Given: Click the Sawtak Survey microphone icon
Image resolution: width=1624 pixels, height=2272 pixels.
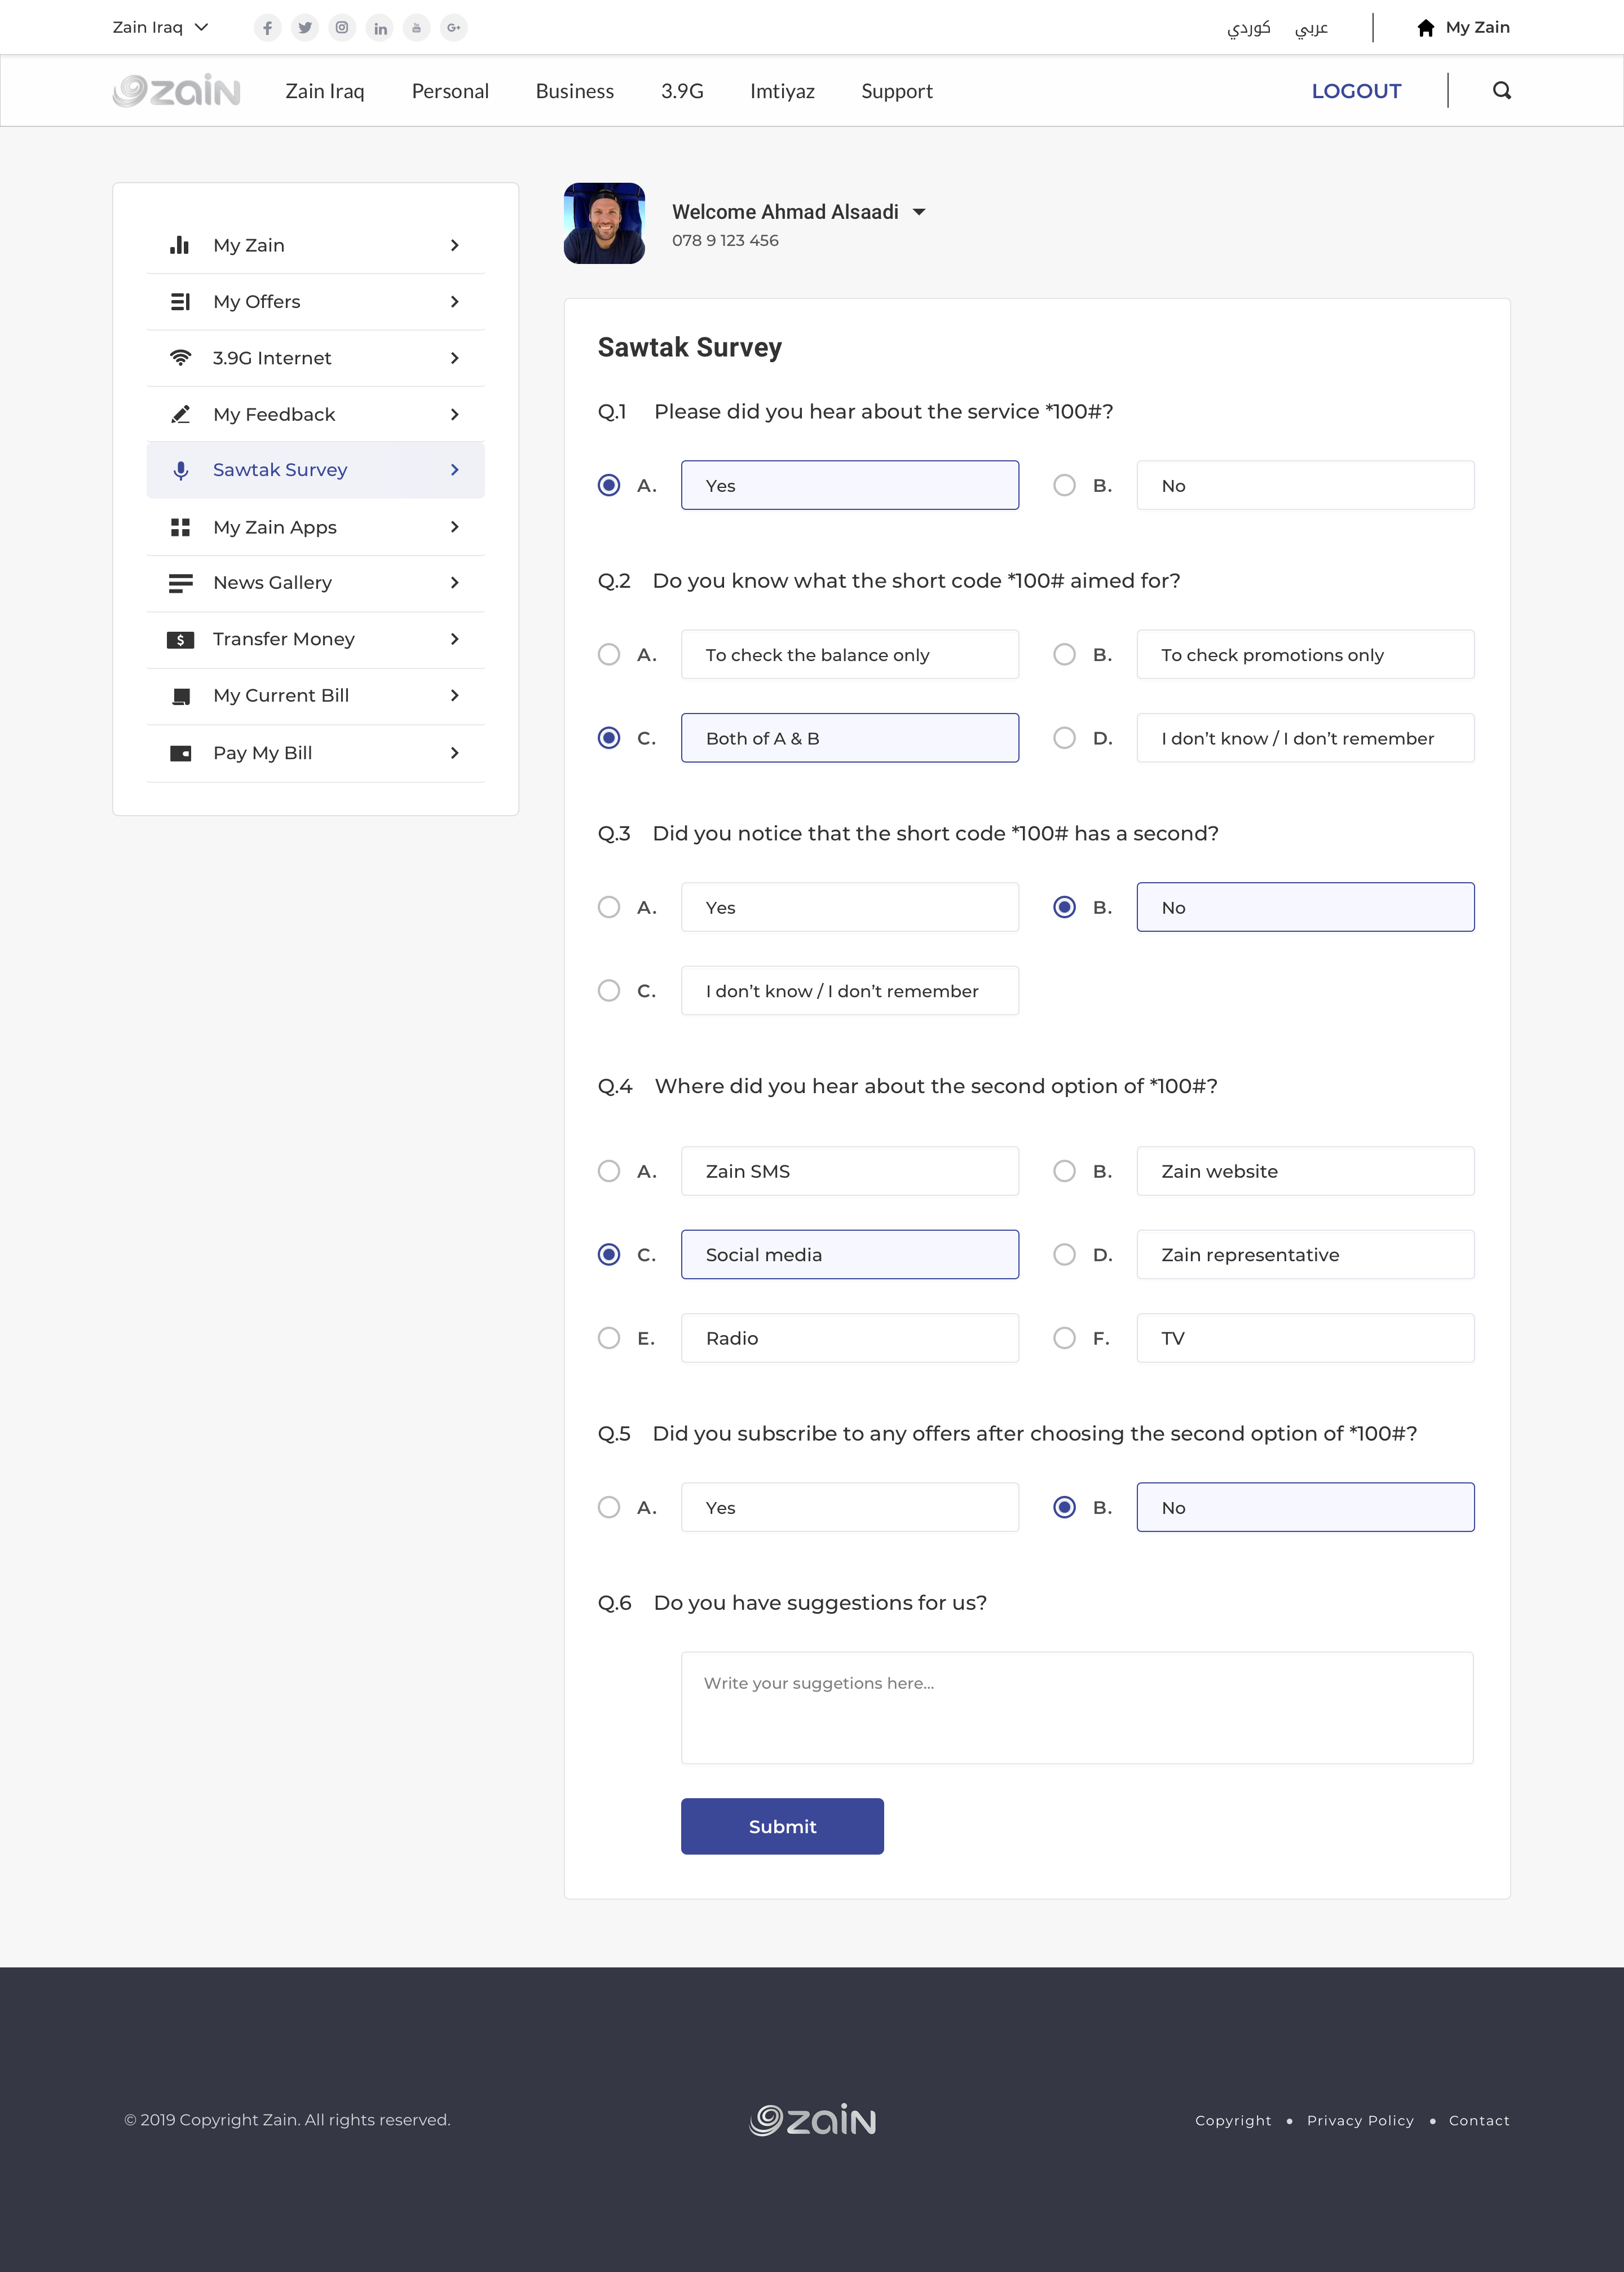Looking at the screenshot, I should [180, 470].
